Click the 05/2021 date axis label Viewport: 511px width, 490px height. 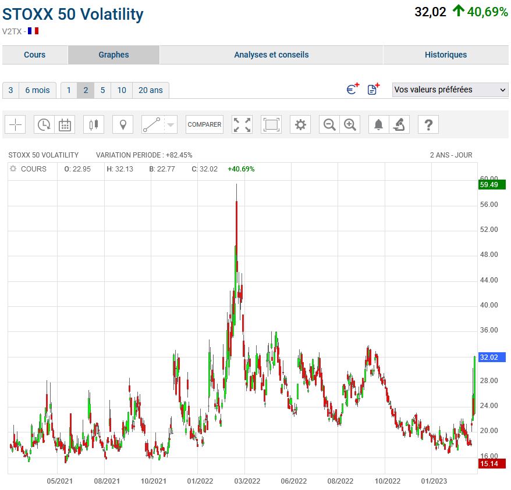pos(59,481)
